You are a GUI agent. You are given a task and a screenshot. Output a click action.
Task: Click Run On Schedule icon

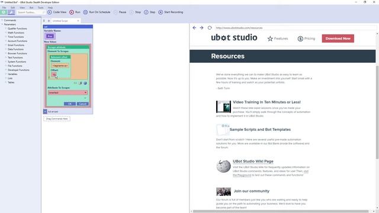click(85, 12)
